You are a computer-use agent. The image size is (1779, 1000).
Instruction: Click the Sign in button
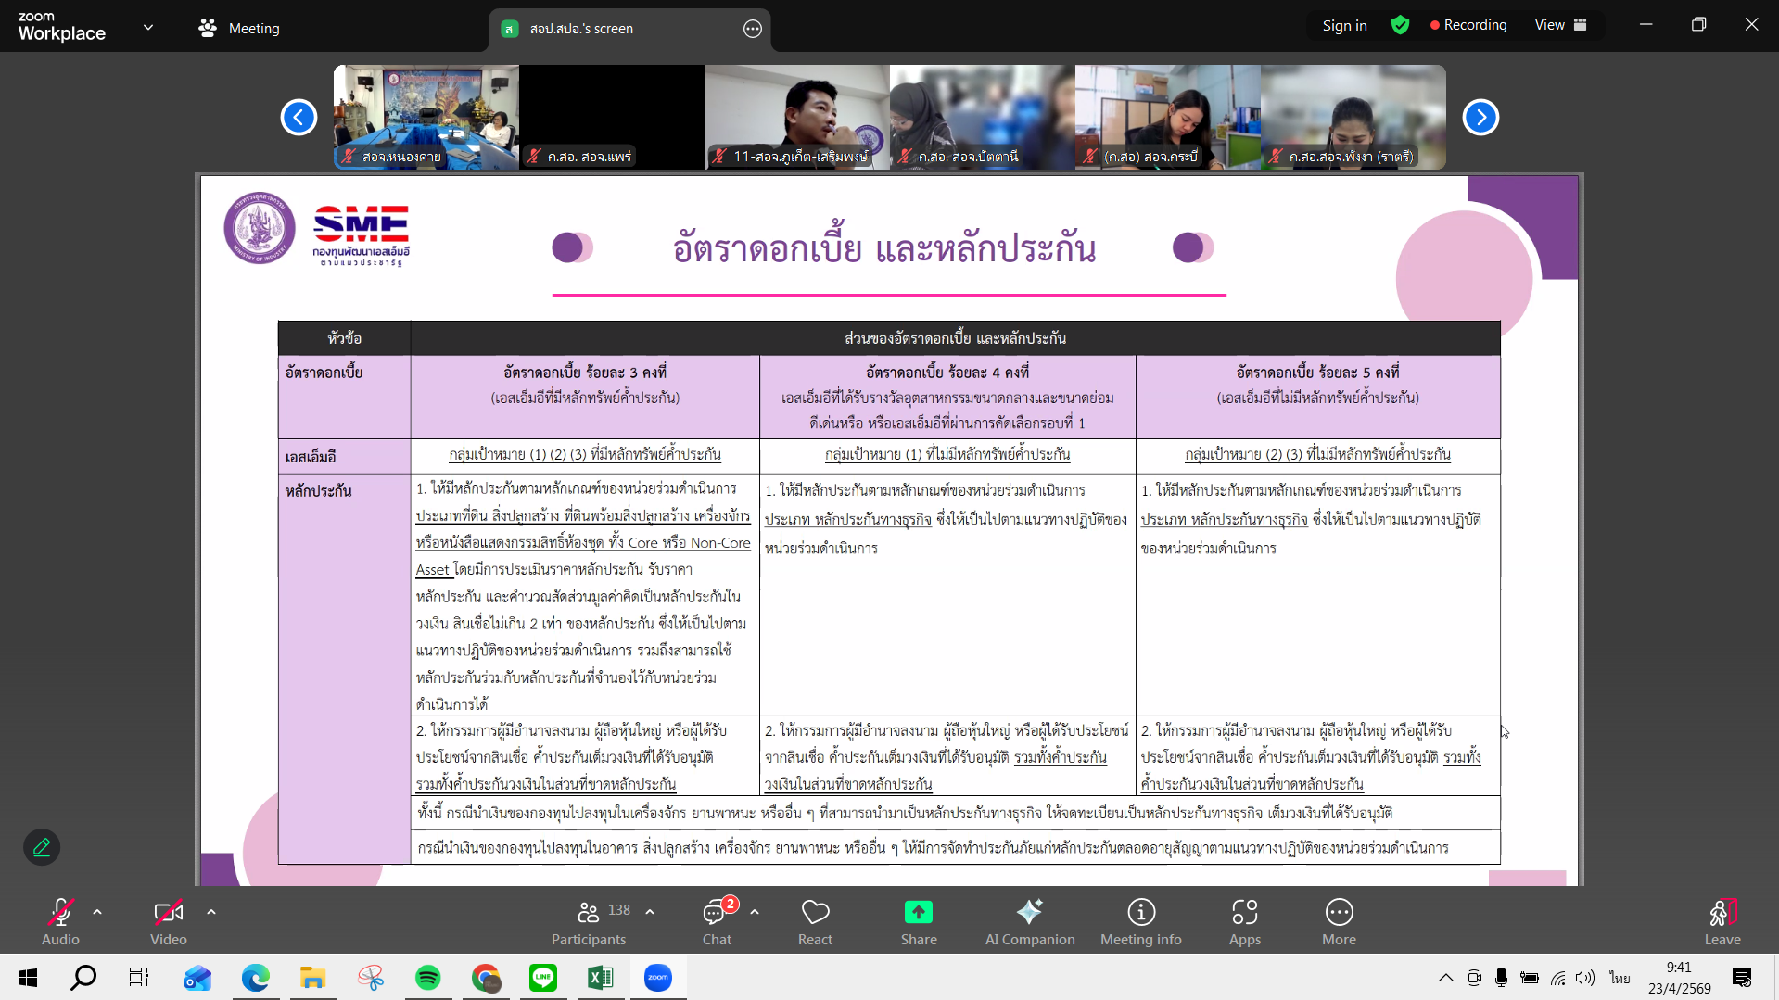click(1344, 25)
